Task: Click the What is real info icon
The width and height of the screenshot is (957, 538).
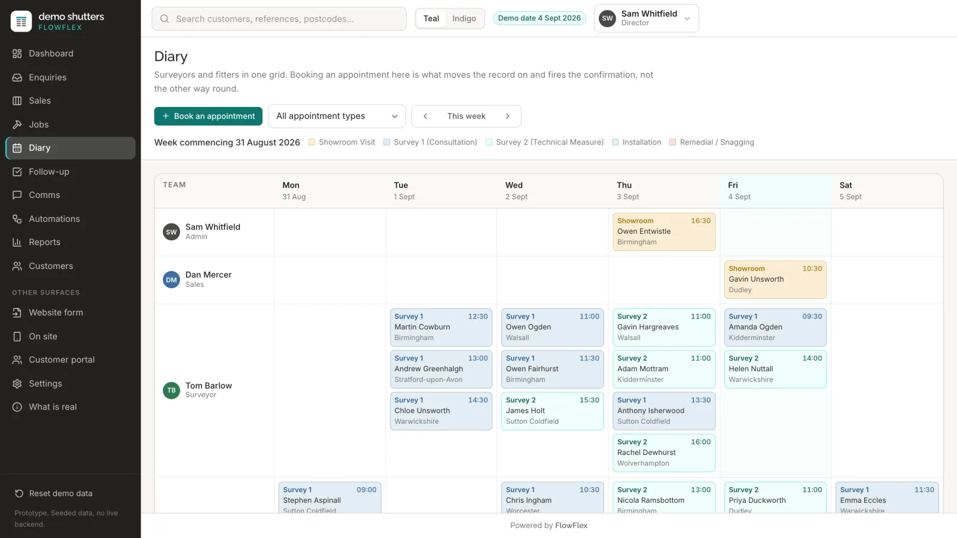Action: 17,408
